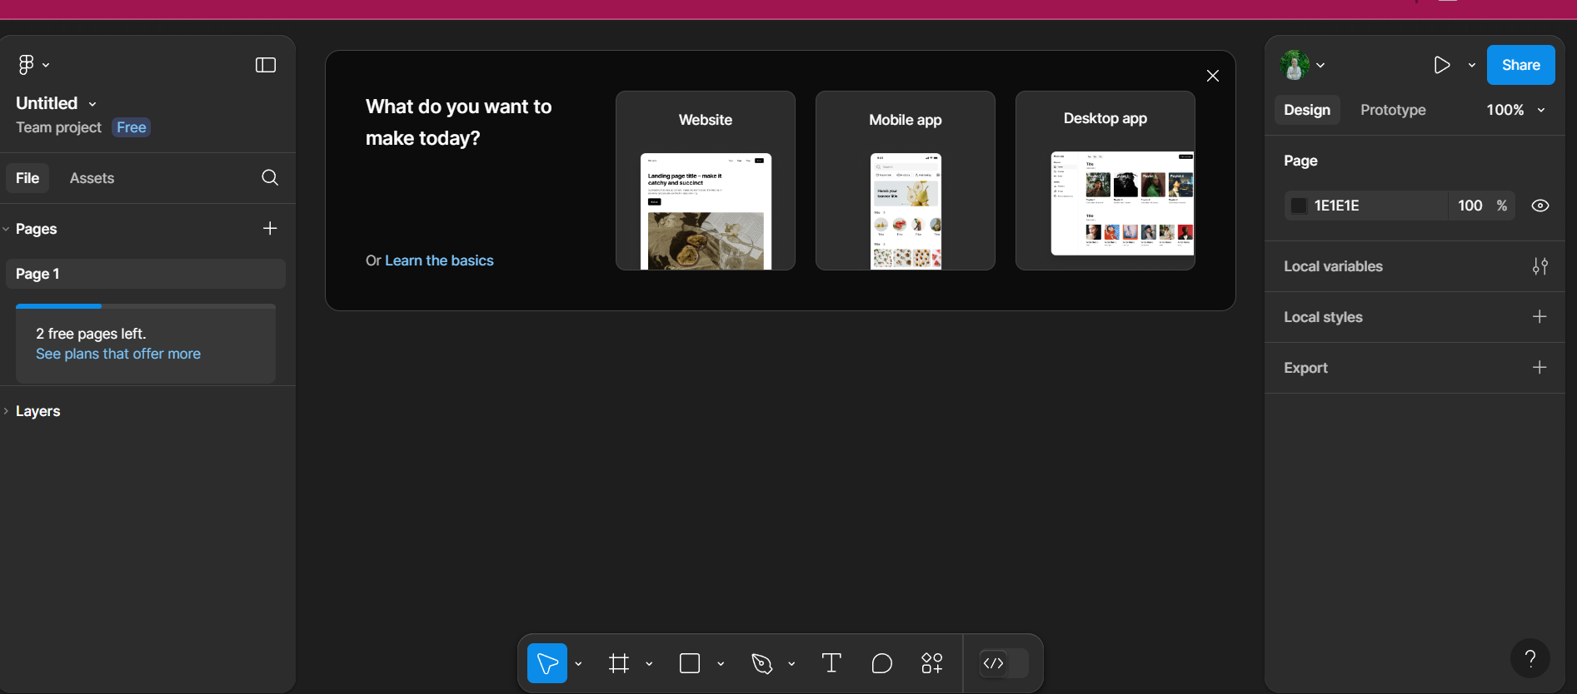Switch to the File tab
Image resolution: width=1577 pixels, height=694 pixels.
[27, 178]
